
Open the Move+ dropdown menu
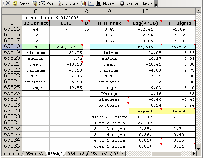110,3
